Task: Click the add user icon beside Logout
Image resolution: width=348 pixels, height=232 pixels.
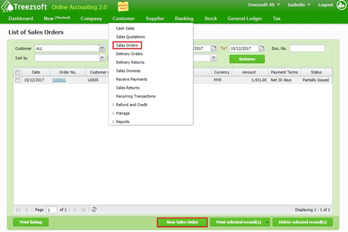Action: click(x=341, y=5)
